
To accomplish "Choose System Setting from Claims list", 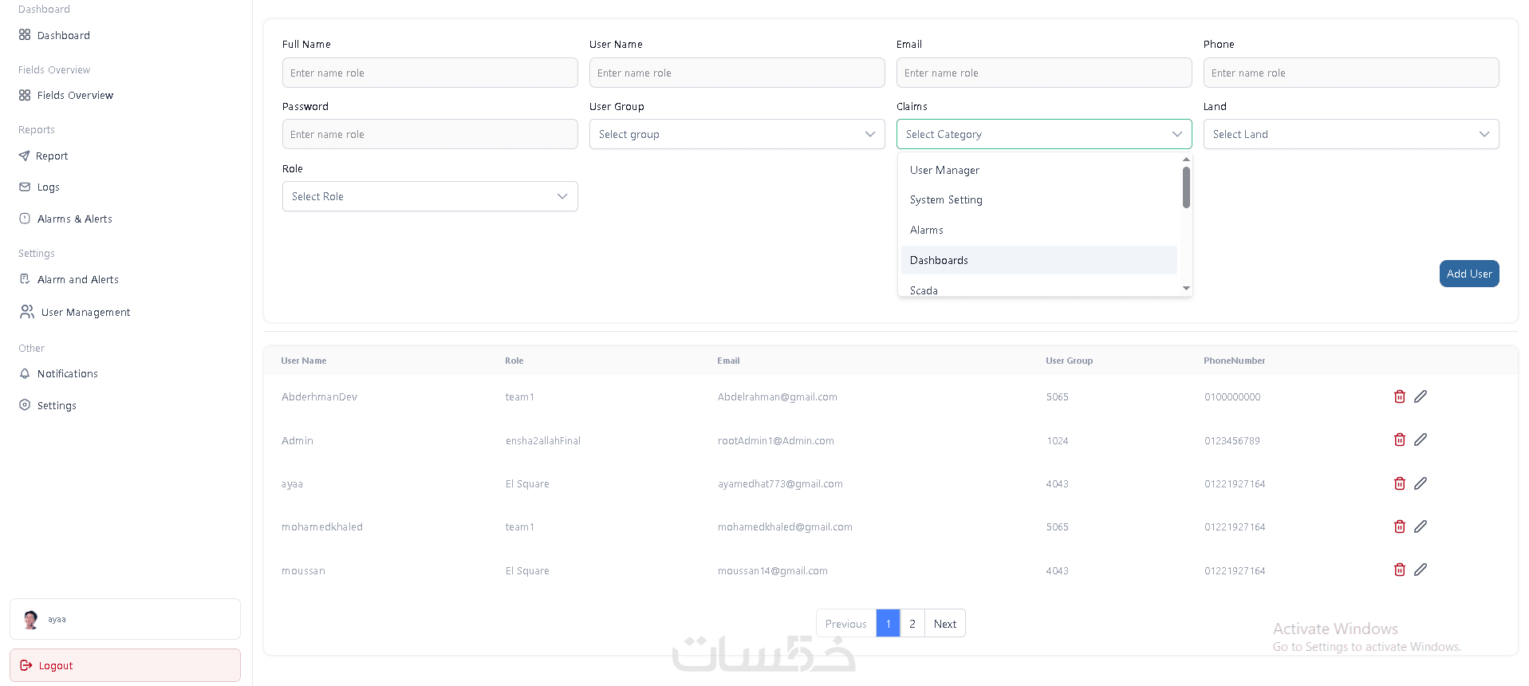I will (1039, 199).
